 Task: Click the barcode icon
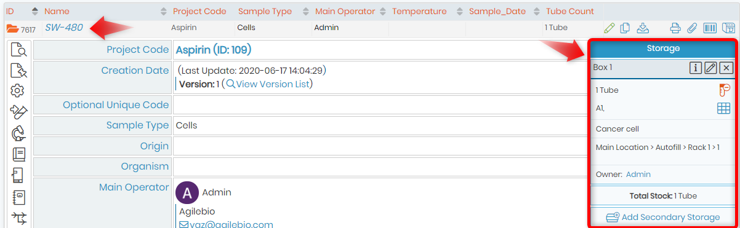[x=710, y=28]
